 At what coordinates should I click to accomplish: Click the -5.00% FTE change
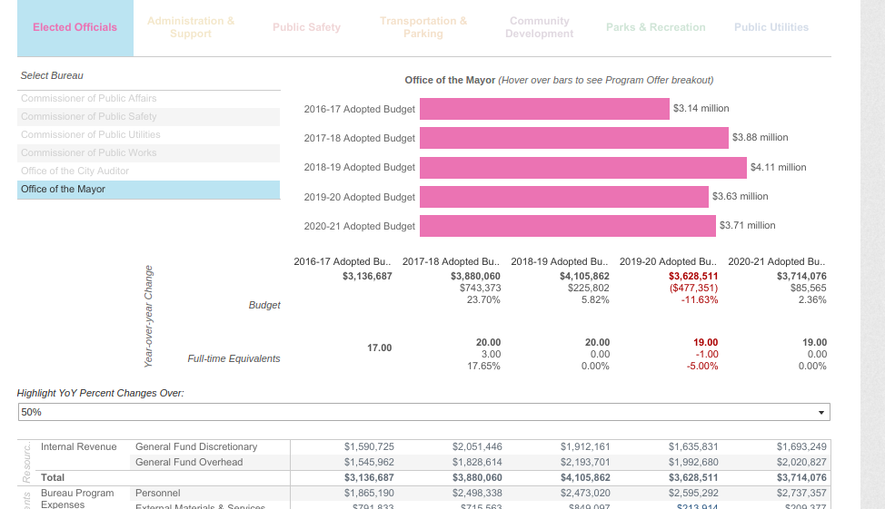[702, 367]
